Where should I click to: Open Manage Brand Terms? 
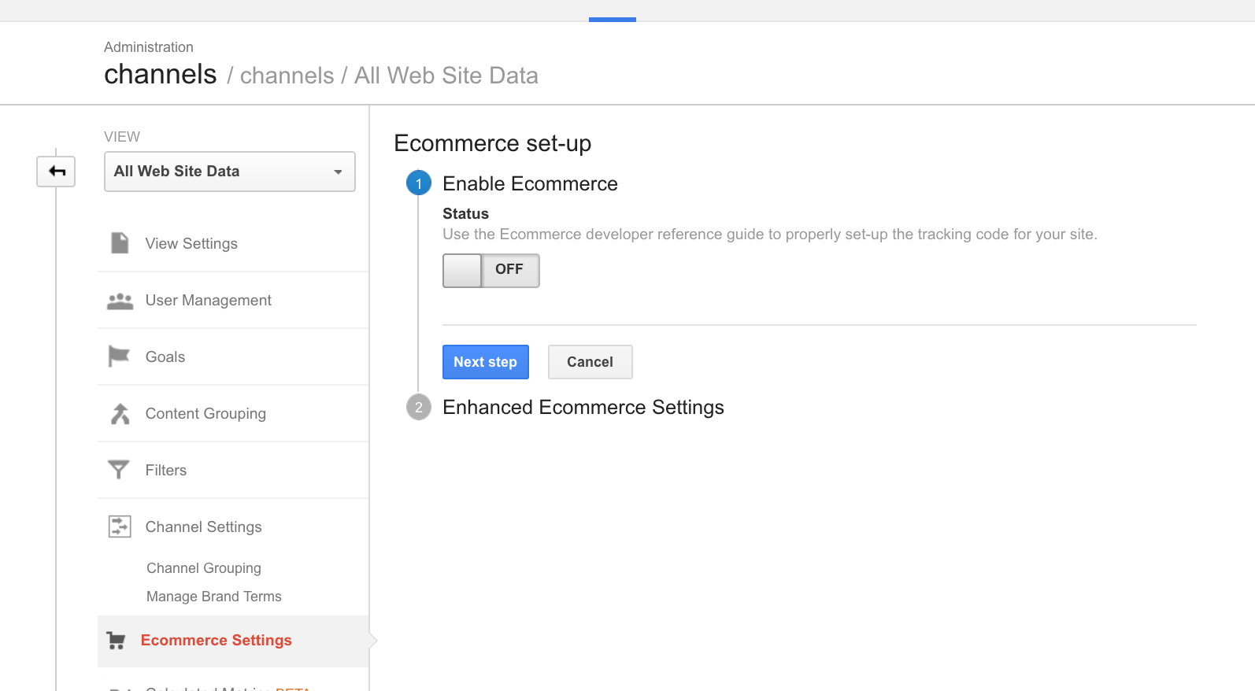coord(214,597)
